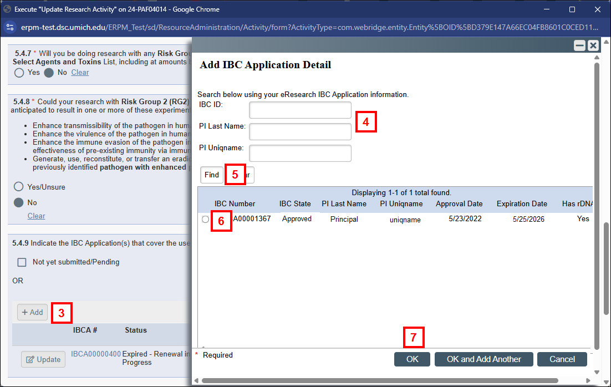
Task: Click the site information icon in the address bar
Action: tap(11, 26)
